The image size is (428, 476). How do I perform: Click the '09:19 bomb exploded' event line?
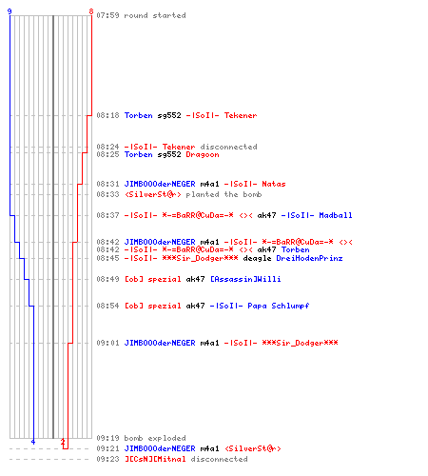coord(141,438)
